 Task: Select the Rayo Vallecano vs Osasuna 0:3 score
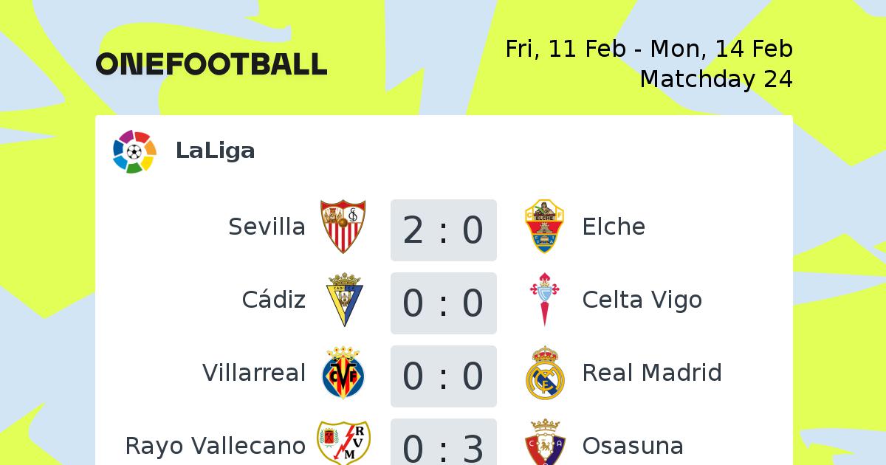pos(443,442)
